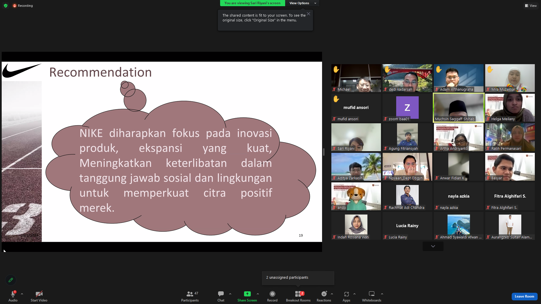Expand the audio options caret

(22, 294)
